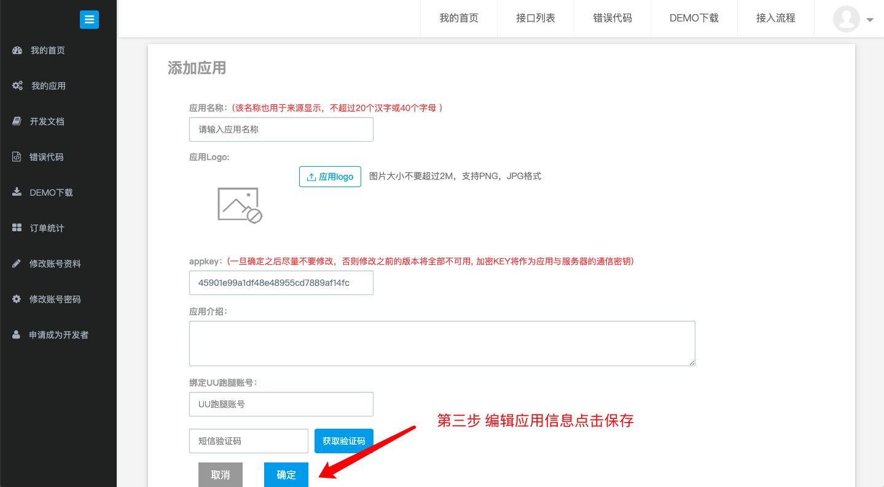This screenshot has width=884, height=487.
Task: Open the user avatar dropdown arrow
Action: tap(869, 20)
